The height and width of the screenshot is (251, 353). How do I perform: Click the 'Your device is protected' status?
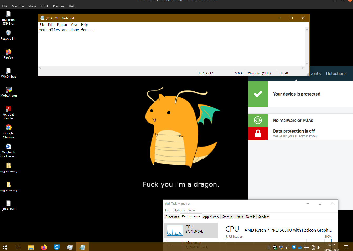[300, 94]
